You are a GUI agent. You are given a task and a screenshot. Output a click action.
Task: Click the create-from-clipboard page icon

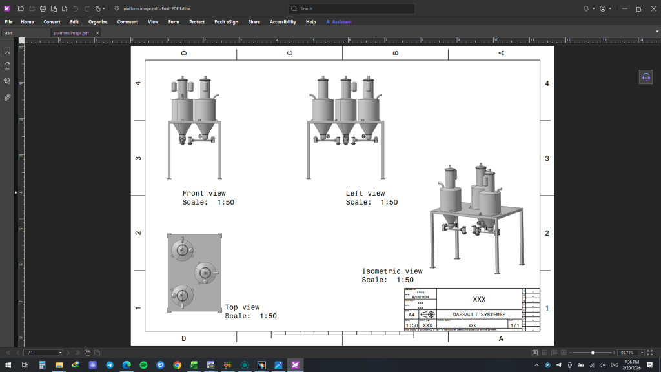[54, 8]
